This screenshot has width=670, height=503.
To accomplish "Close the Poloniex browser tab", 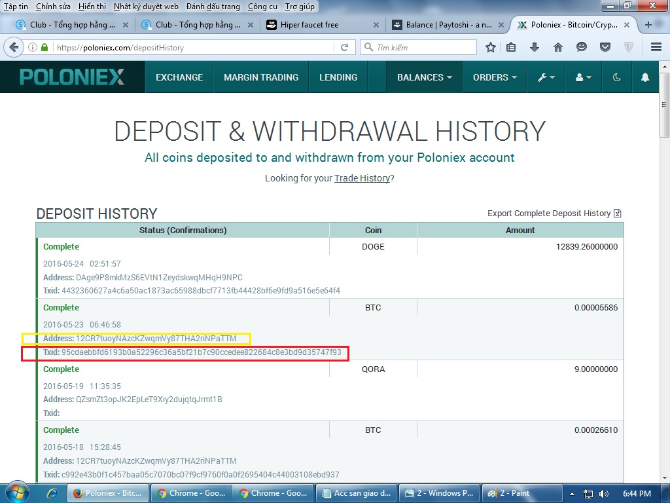I will tap(626, 25).
